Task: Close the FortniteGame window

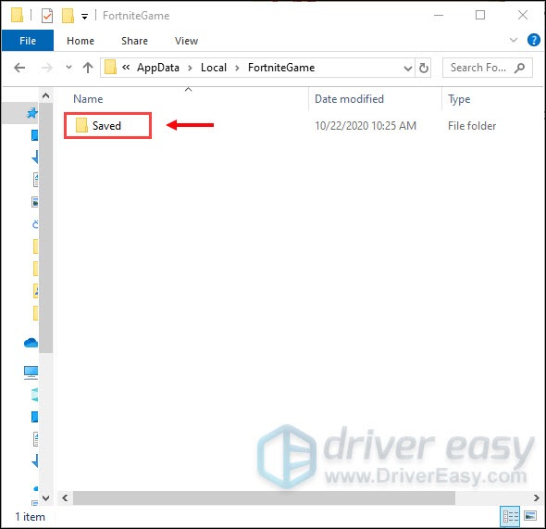Action: [x=522, y=15]
